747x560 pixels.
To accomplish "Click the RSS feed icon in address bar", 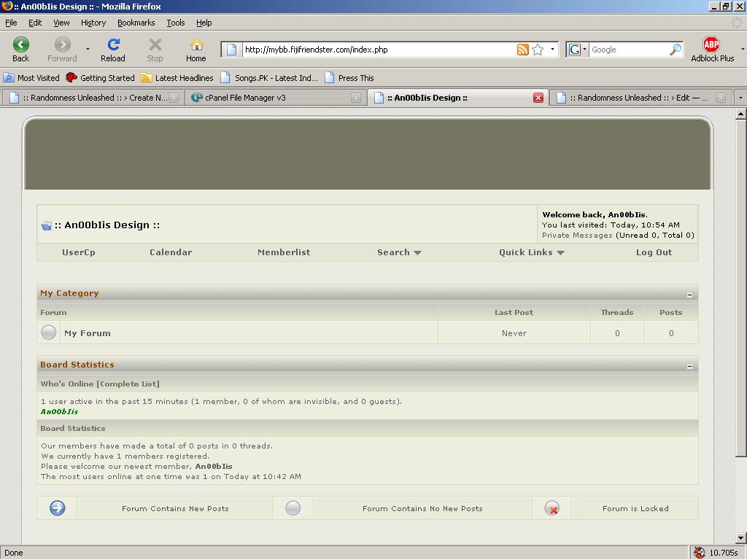I will coord(522,50).
